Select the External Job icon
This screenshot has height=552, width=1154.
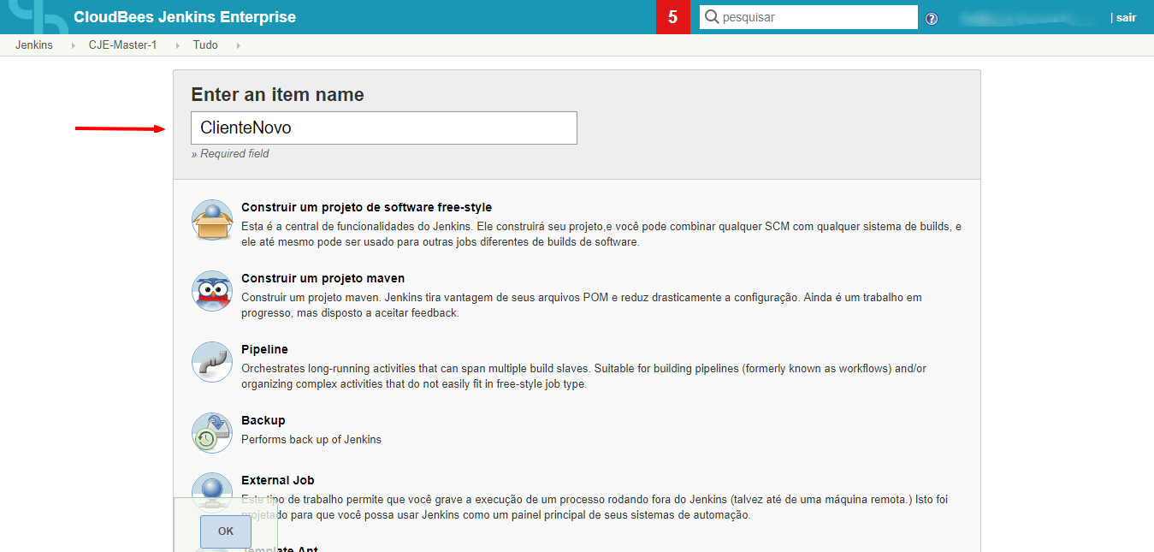[x=212, y=490]
